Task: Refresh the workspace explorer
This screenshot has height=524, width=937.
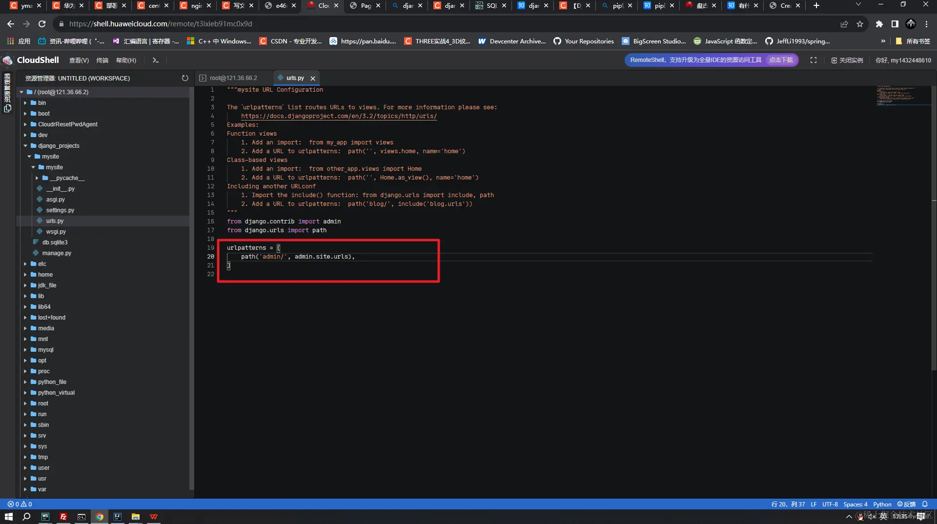Action: click(185, 78)
